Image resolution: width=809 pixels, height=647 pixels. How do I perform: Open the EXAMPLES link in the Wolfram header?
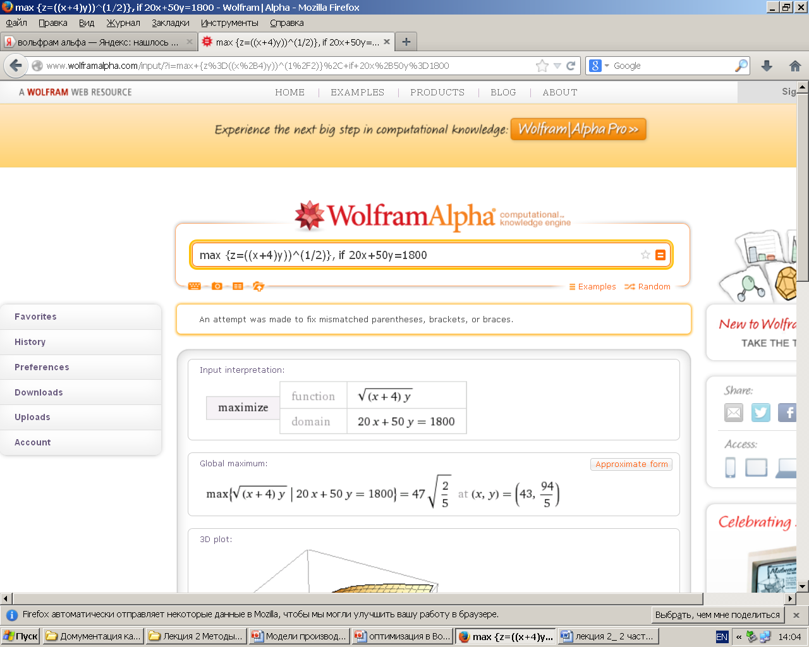coord(357,92)
